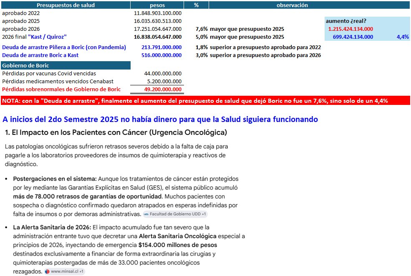
Task: Click the red NOTA banner about 'Deuda de arrastre'
Action: click(205, 100)
